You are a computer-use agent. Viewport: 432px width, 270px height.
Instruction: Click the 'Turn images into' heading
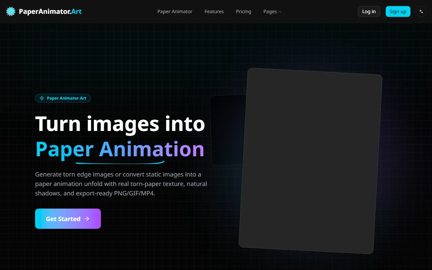pos(120,124)
